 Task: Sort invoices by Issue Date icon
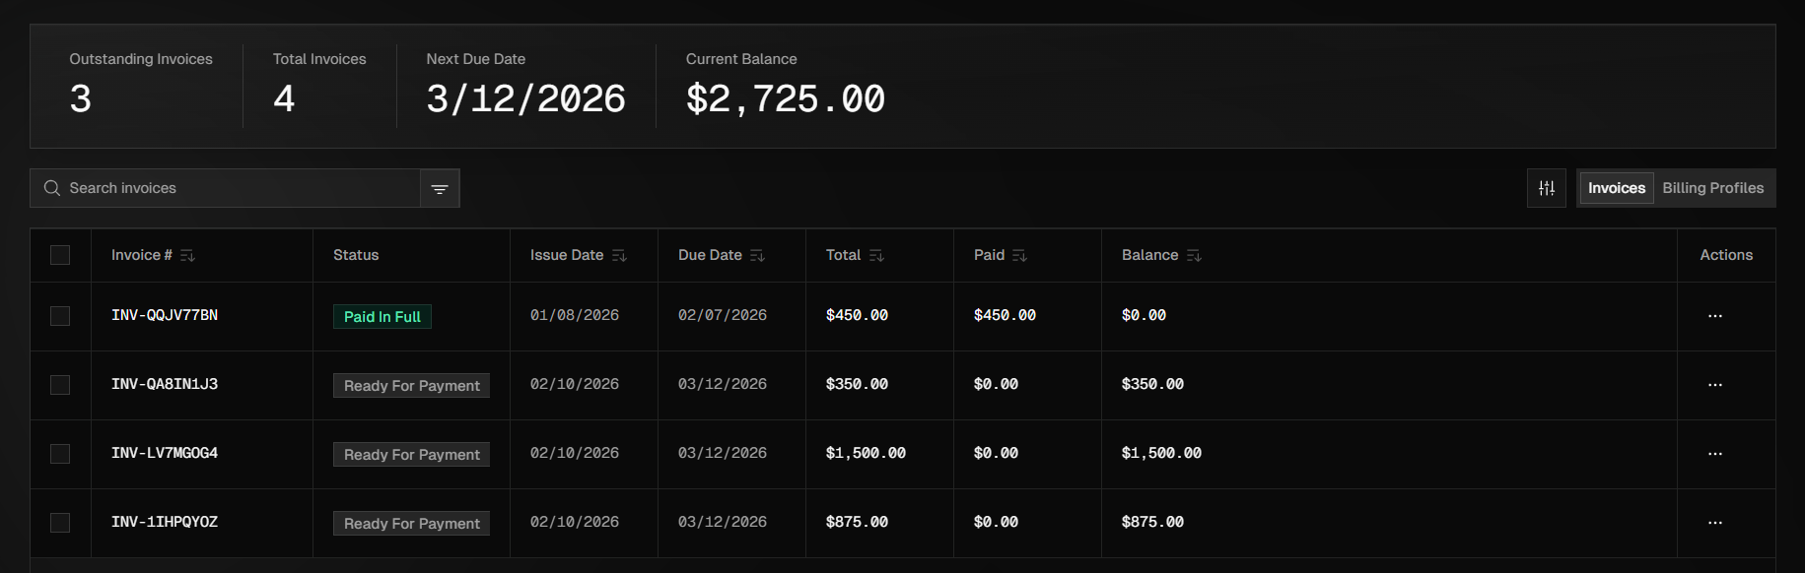pos(620,255)
